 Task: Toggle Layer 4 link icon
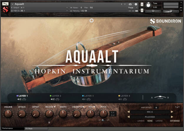point(125,99)
